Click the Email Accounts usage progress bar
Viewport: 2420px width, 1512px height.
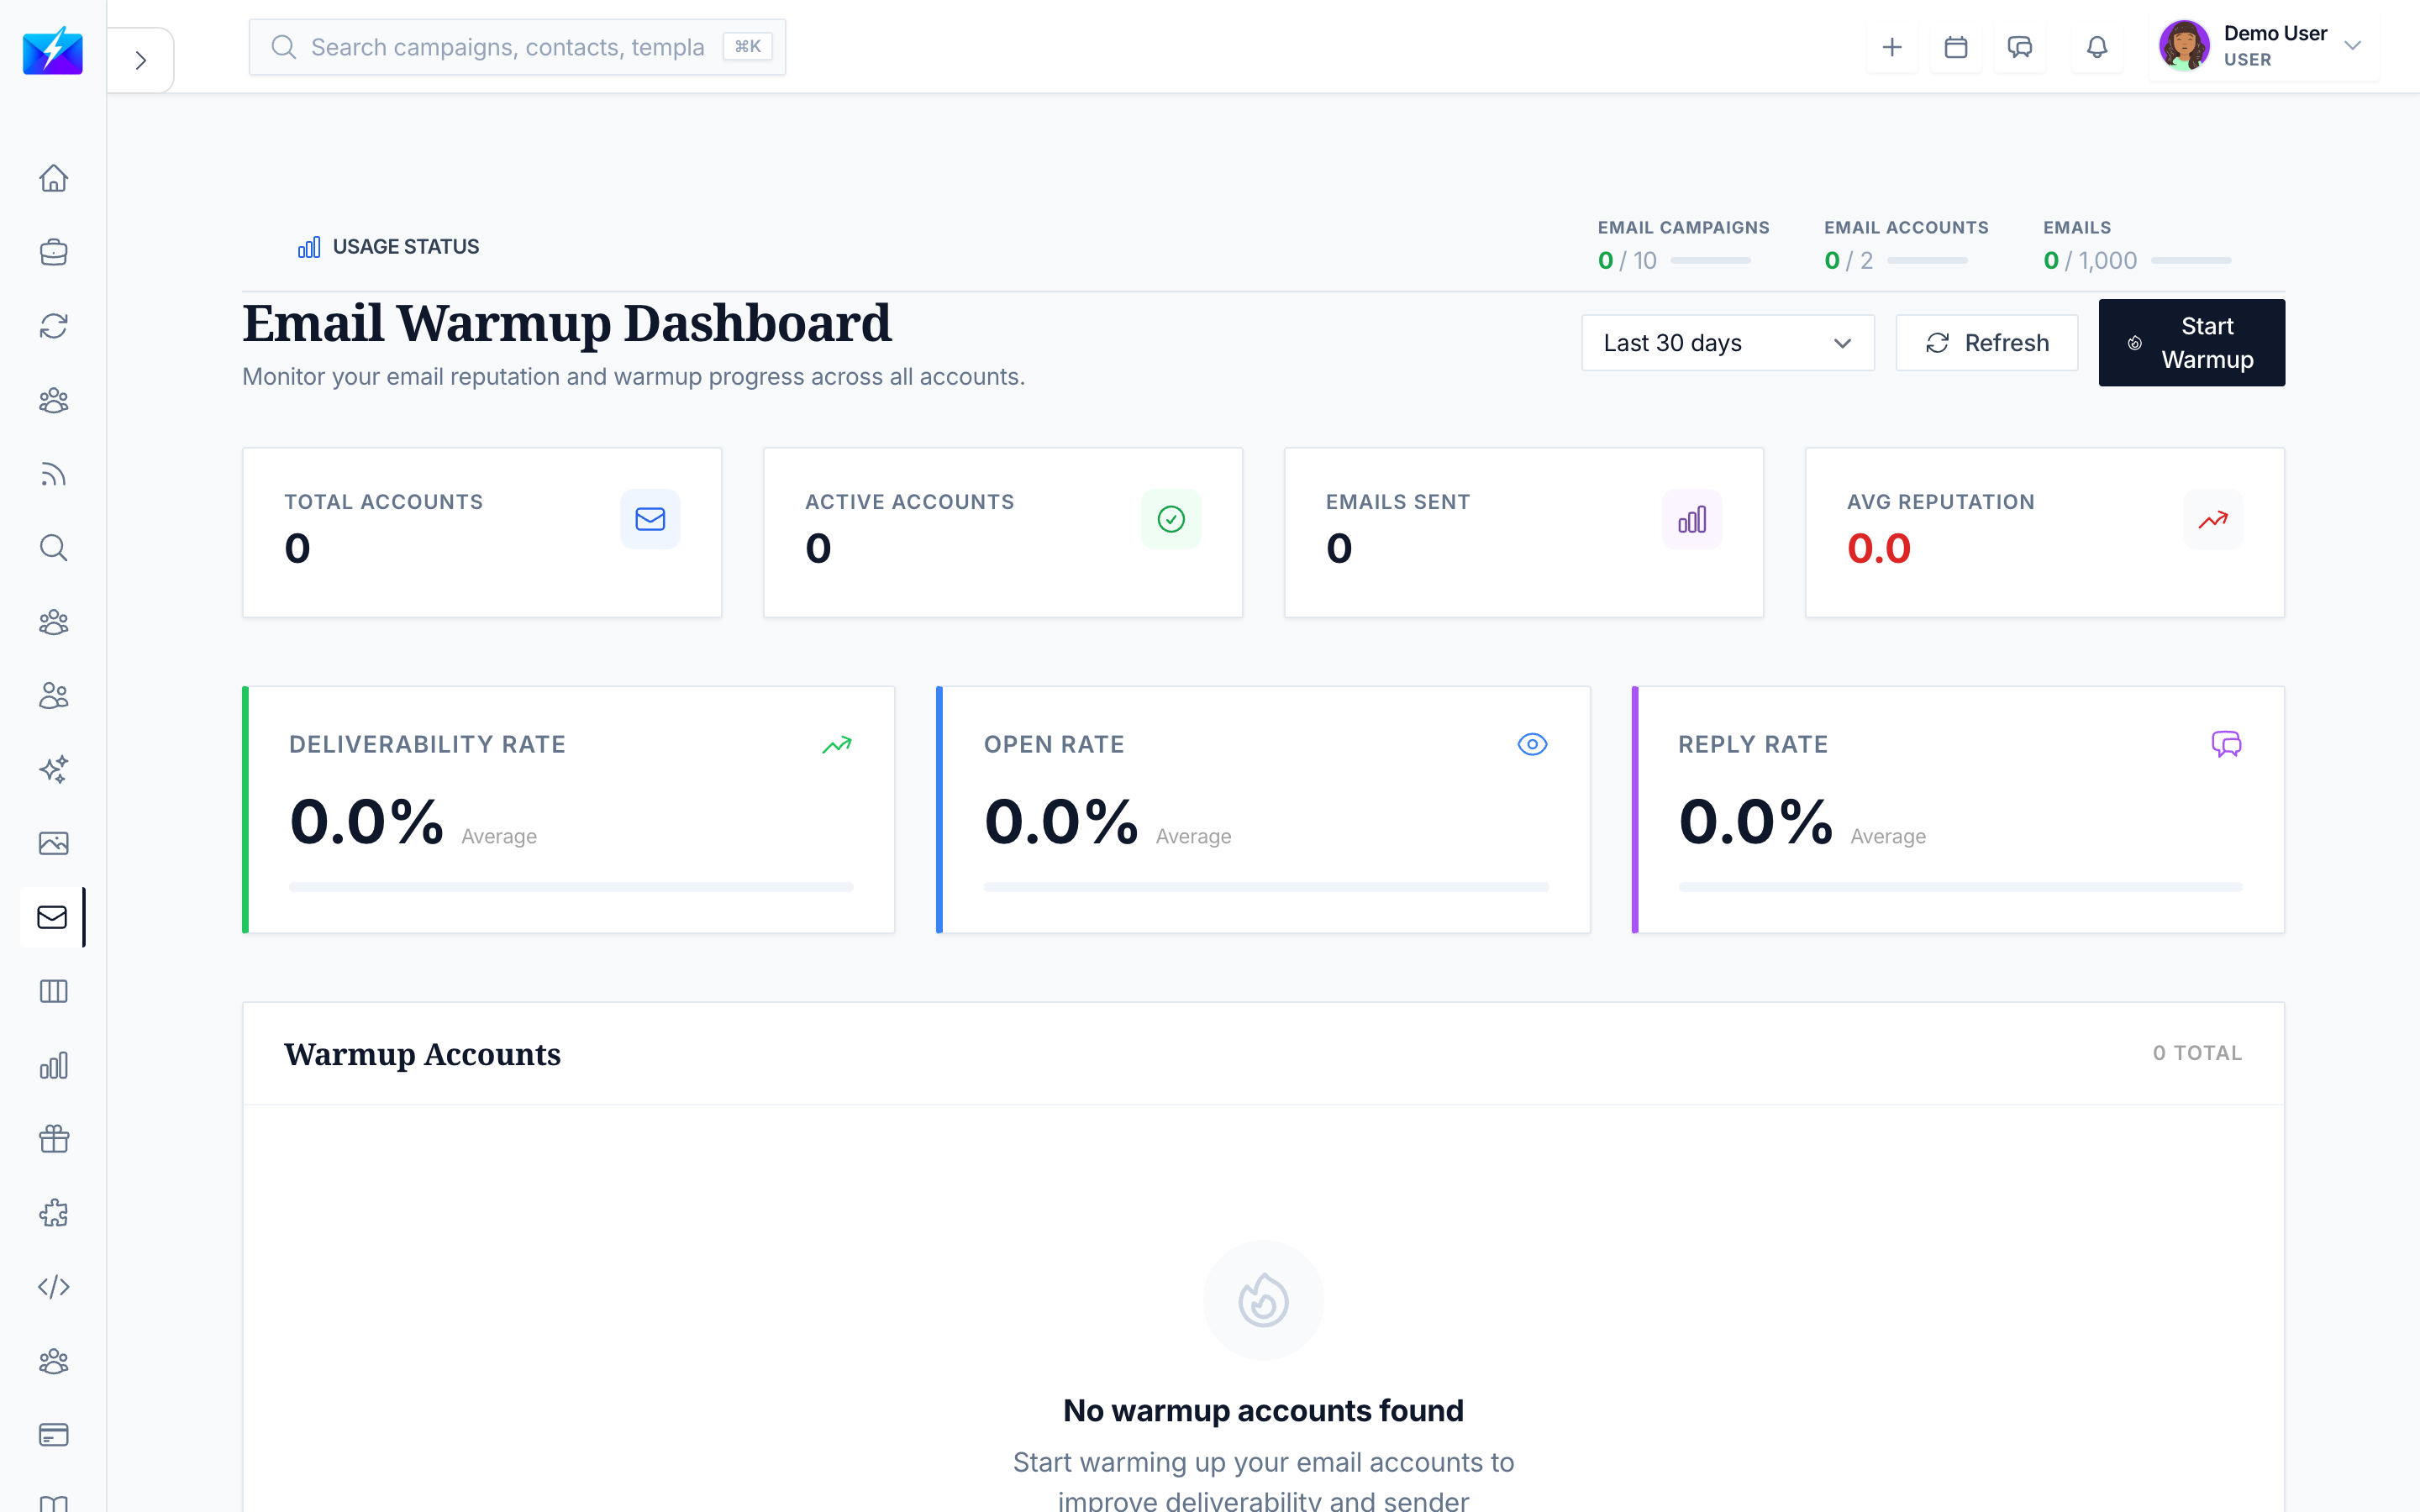pos(1927,261)
